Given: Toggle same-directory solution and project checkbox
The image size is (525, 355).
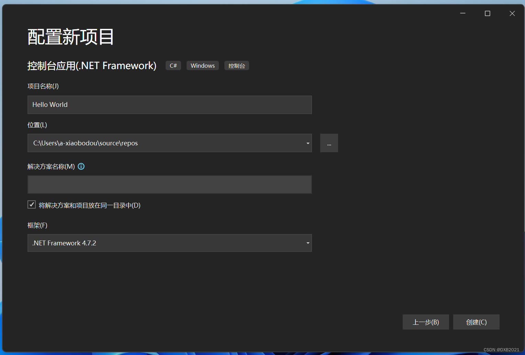Looking at the screenshot, I should click(32, 205).
